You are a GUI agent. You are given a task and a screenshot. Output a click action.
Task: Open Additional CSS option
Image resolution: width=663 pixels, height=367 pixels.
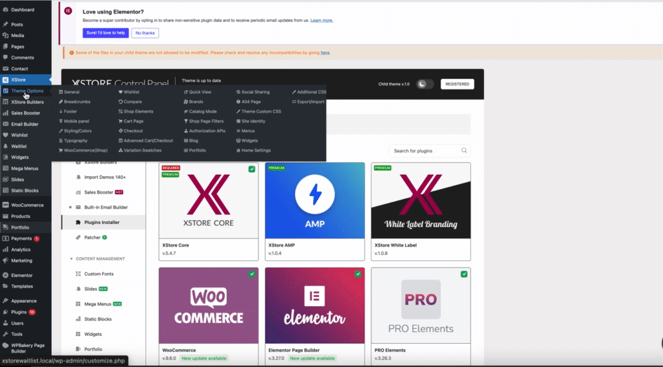click(309, 92)
